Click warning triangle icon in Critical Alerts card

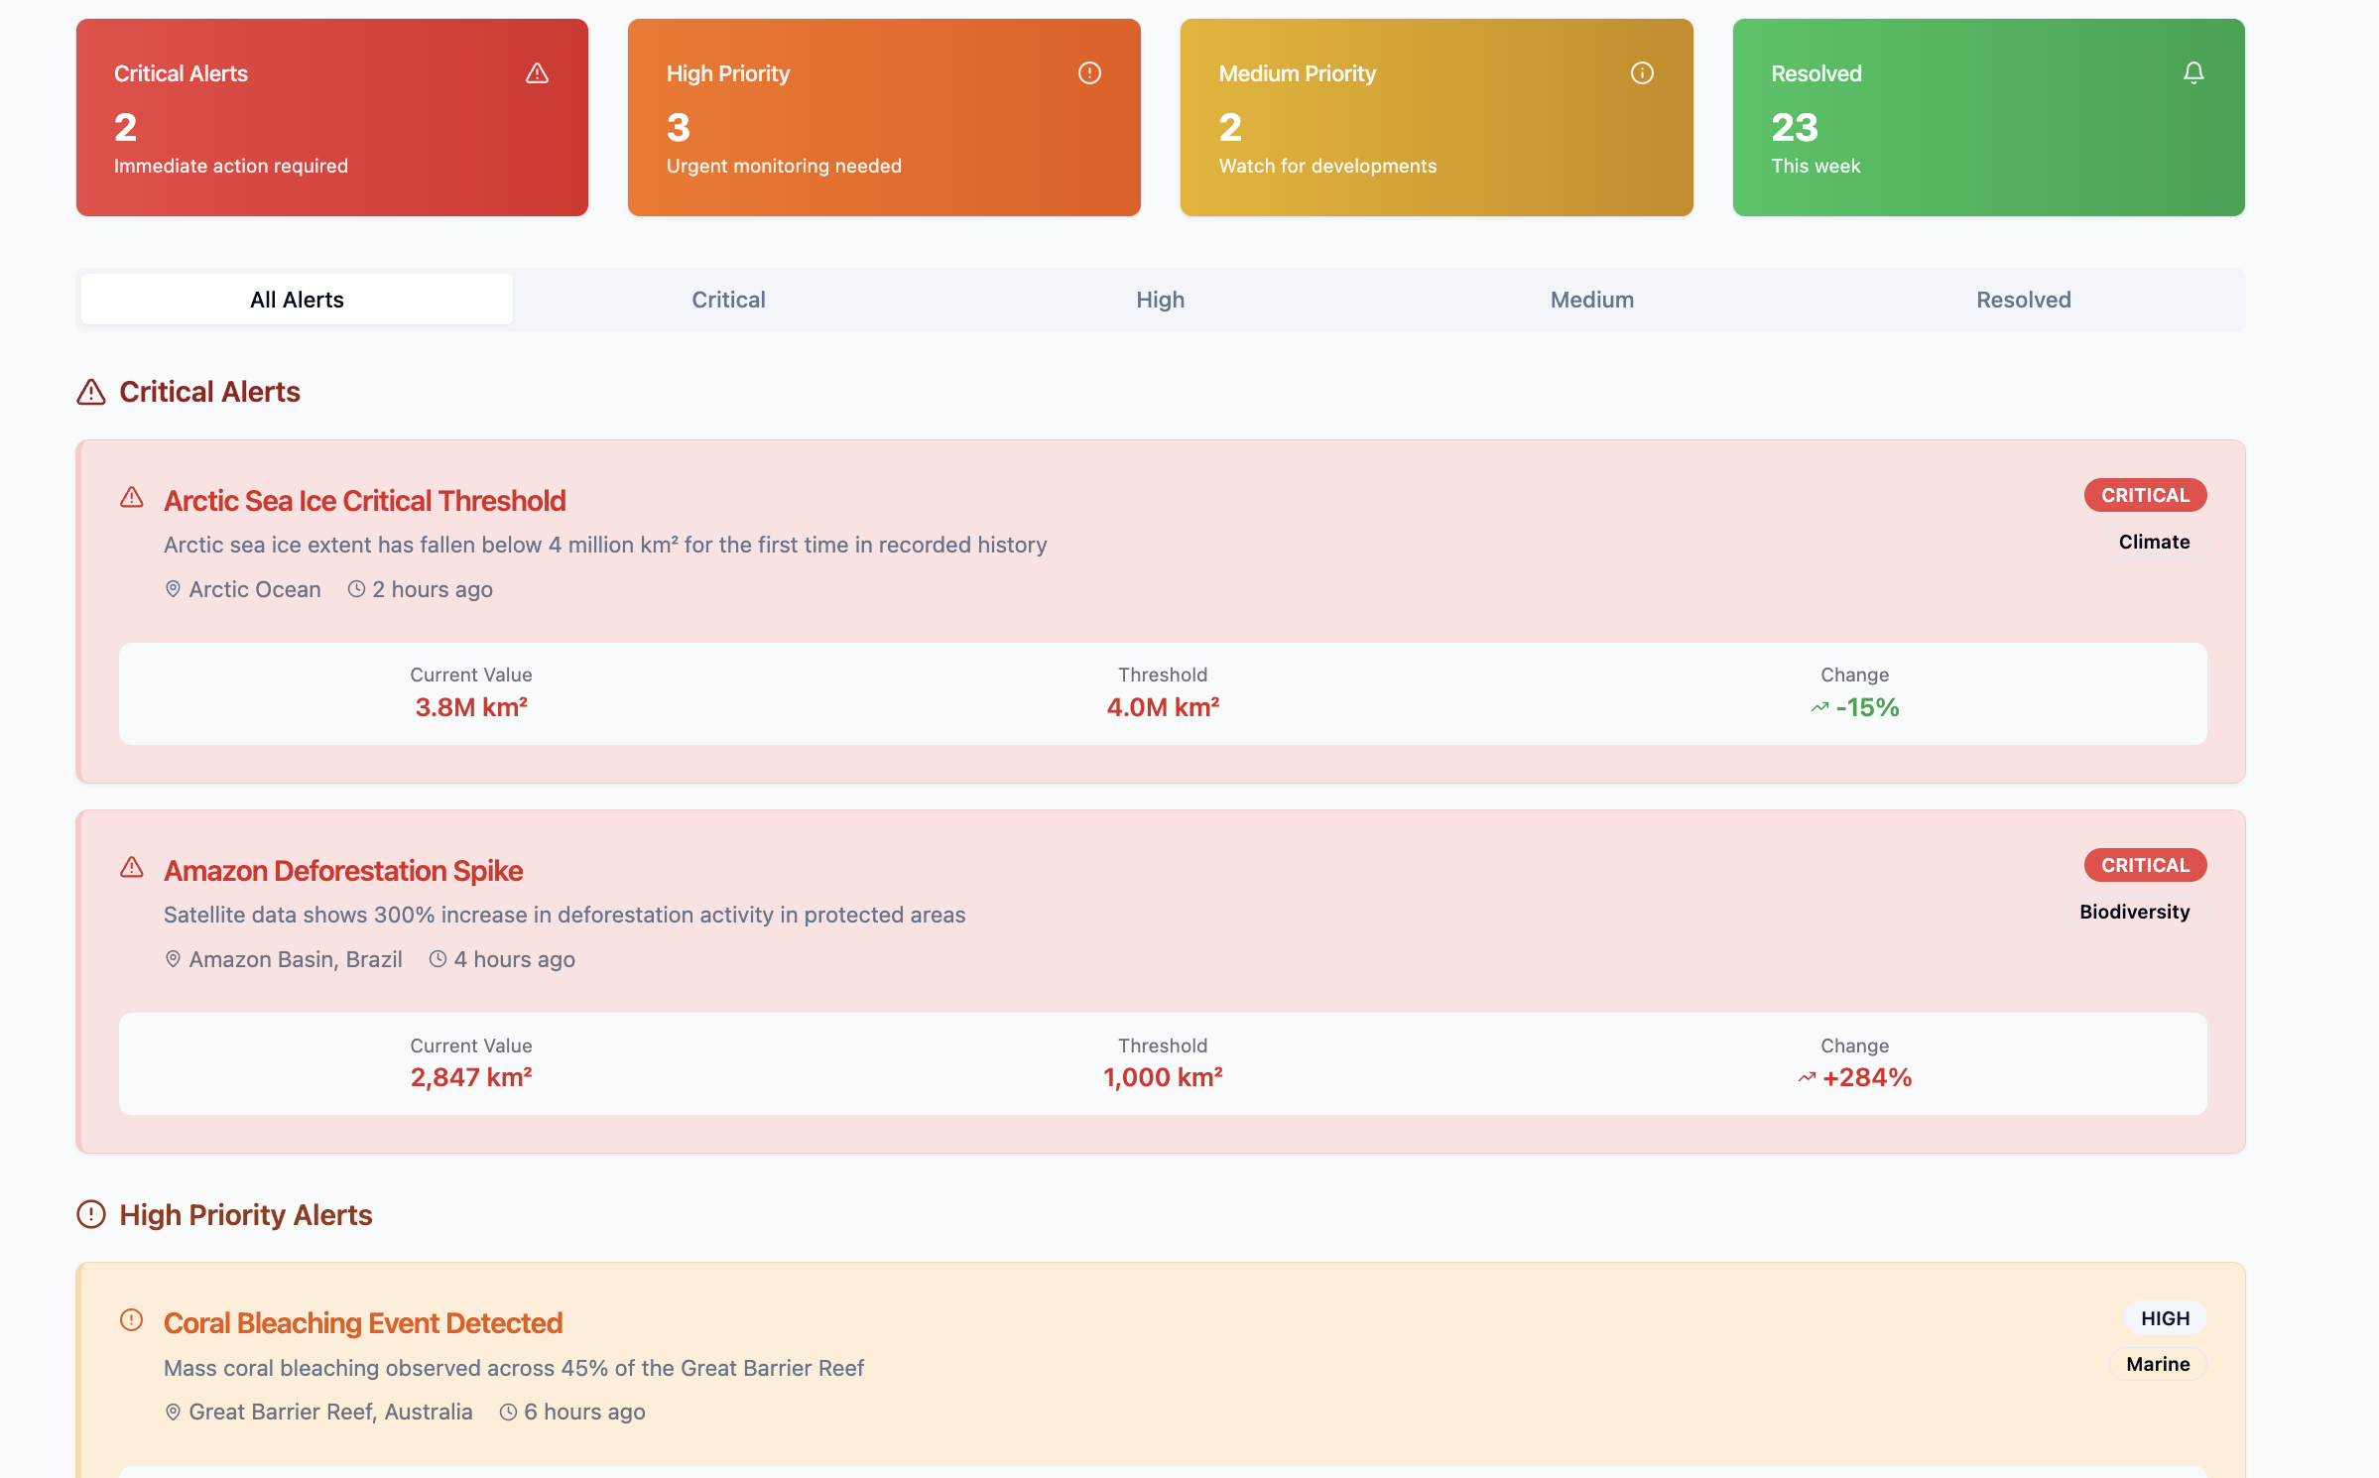(537, 73)
